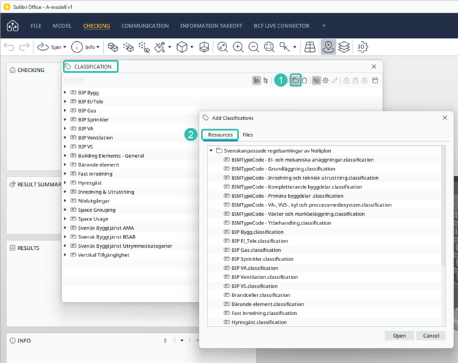
Task: Switch to the Files tab
Action: tap(248, 135)
